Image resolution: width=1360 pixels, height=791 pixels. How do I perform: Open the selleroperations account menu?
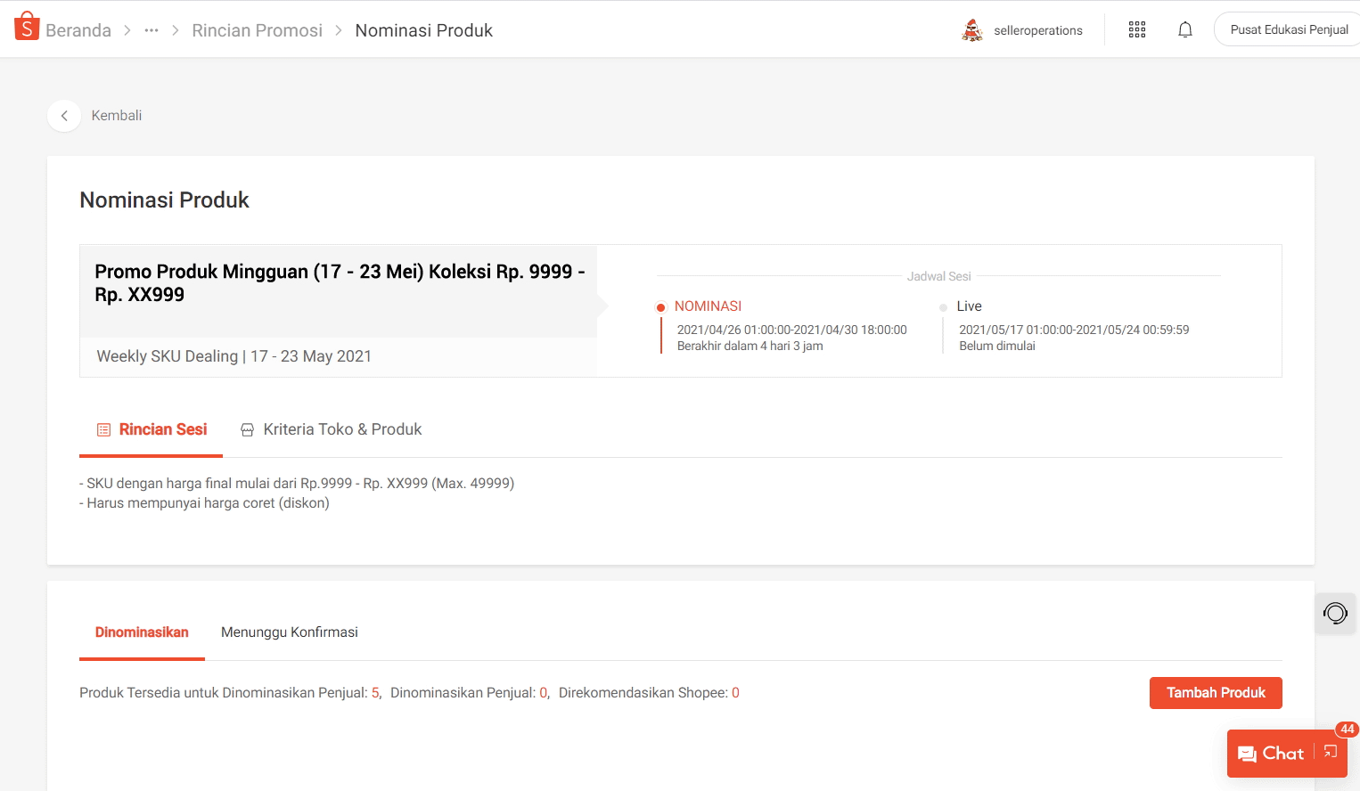point(1037,30)
